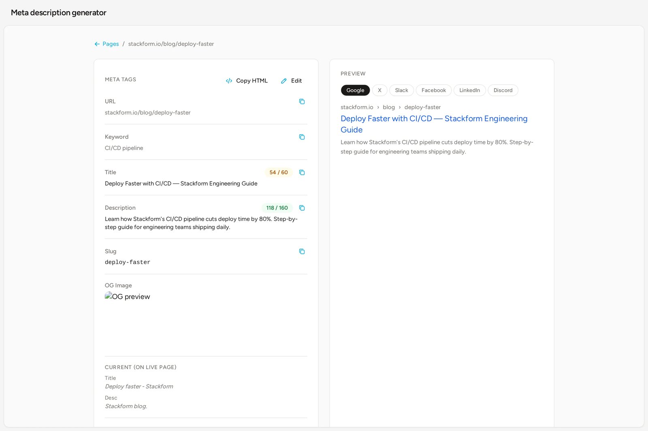Click the back arrow next to Pages
The image size is (648, 431).
(x=97, y=44)
